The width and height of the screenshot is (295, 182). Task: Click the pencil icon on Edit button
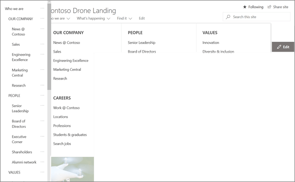click(279, 47)
